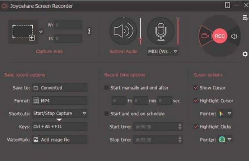Click the settings gear icon
The height and width of the screenshot is (161, 249).
pos(245,54)
